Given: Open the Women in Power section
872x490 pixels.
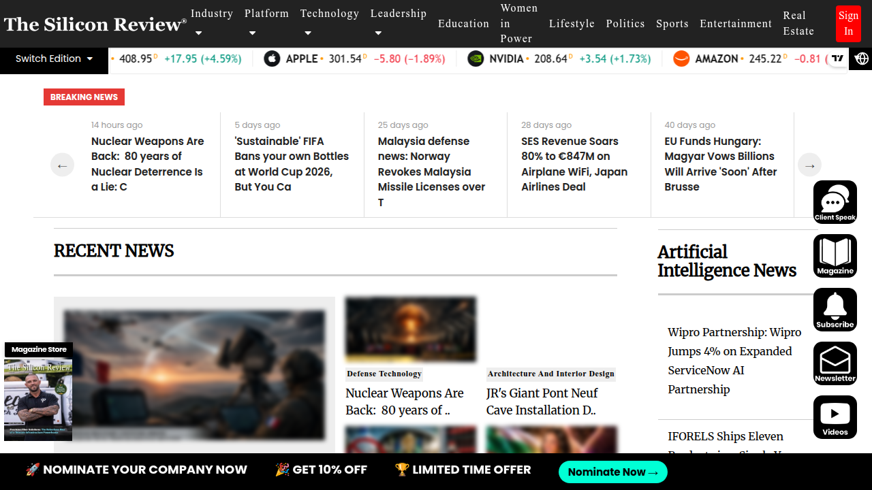Looking at the screenshot, I should point(519,24).
